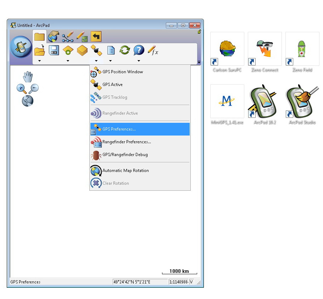The height and width of the screenshot is (299, 323).
Task: Open Carlson SurvPC desktop shortcut
Action: [227, 52]
